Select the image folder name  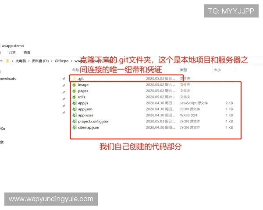point(83,85)
